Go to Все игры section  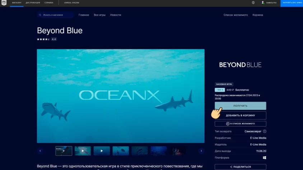point(100,15)
